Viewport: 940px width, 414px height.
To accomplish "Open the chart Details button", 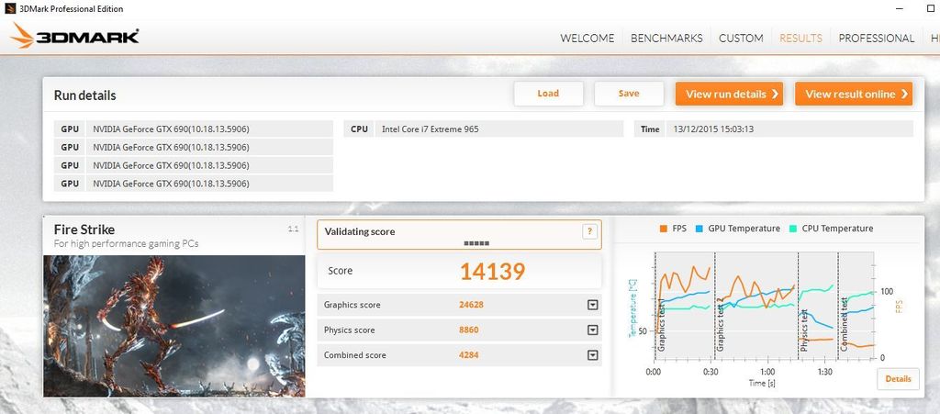I will 898,378.
